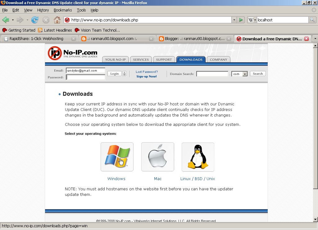Screen dimensions: 318x230
Task: Open the View menu
Action: (x=28, y=10)
